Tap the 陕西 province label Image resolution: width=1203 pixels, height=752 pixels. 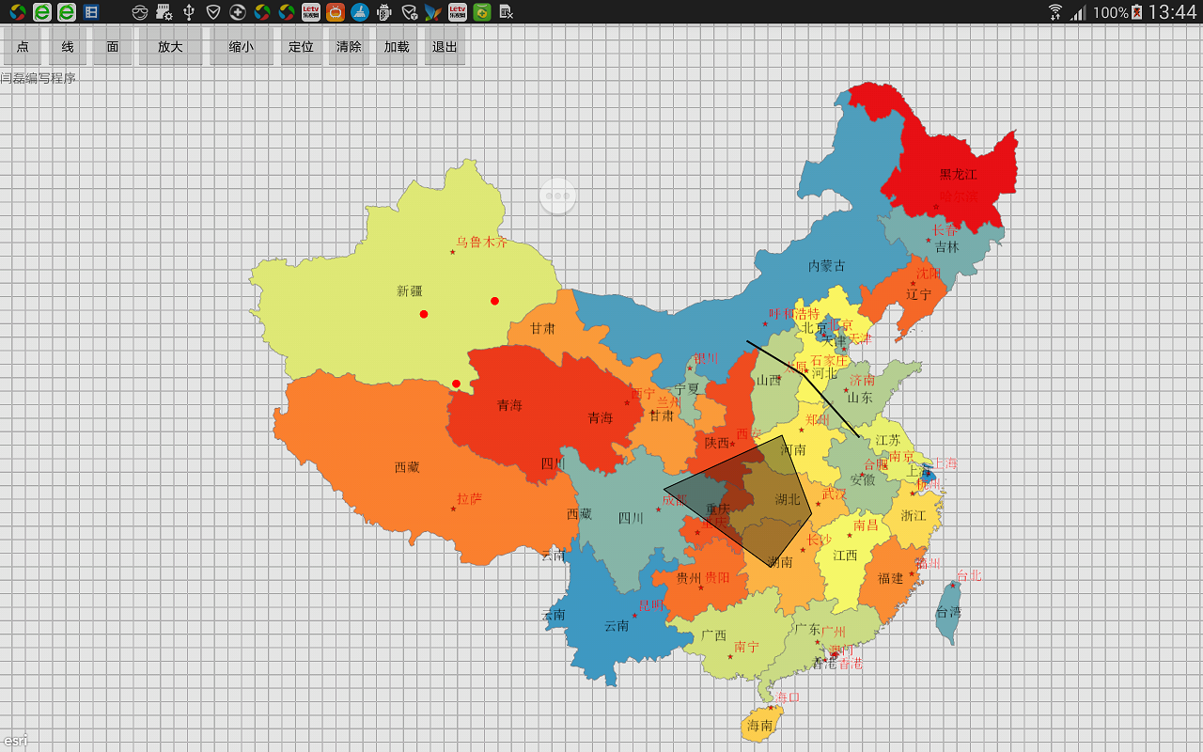[717, 443]
